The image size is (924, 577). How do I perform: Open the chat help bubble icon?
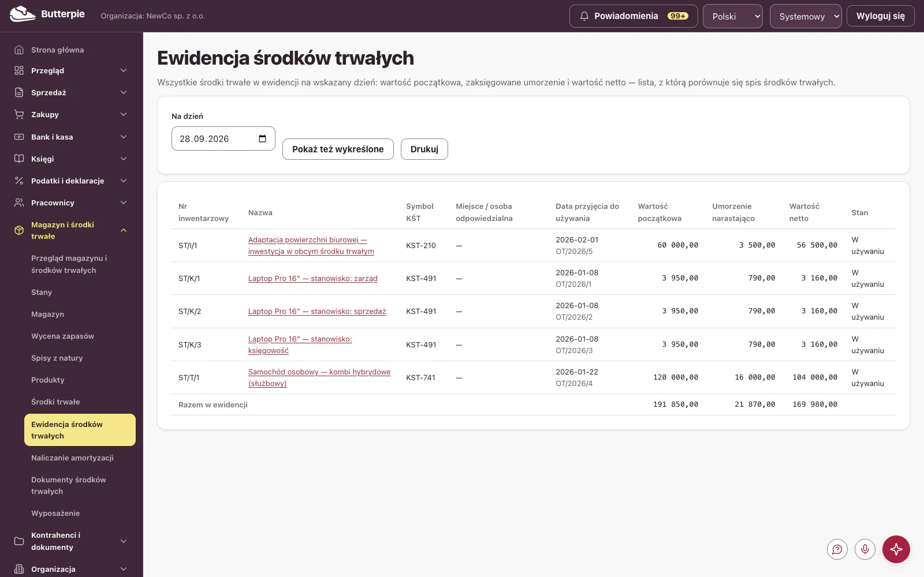837,549
